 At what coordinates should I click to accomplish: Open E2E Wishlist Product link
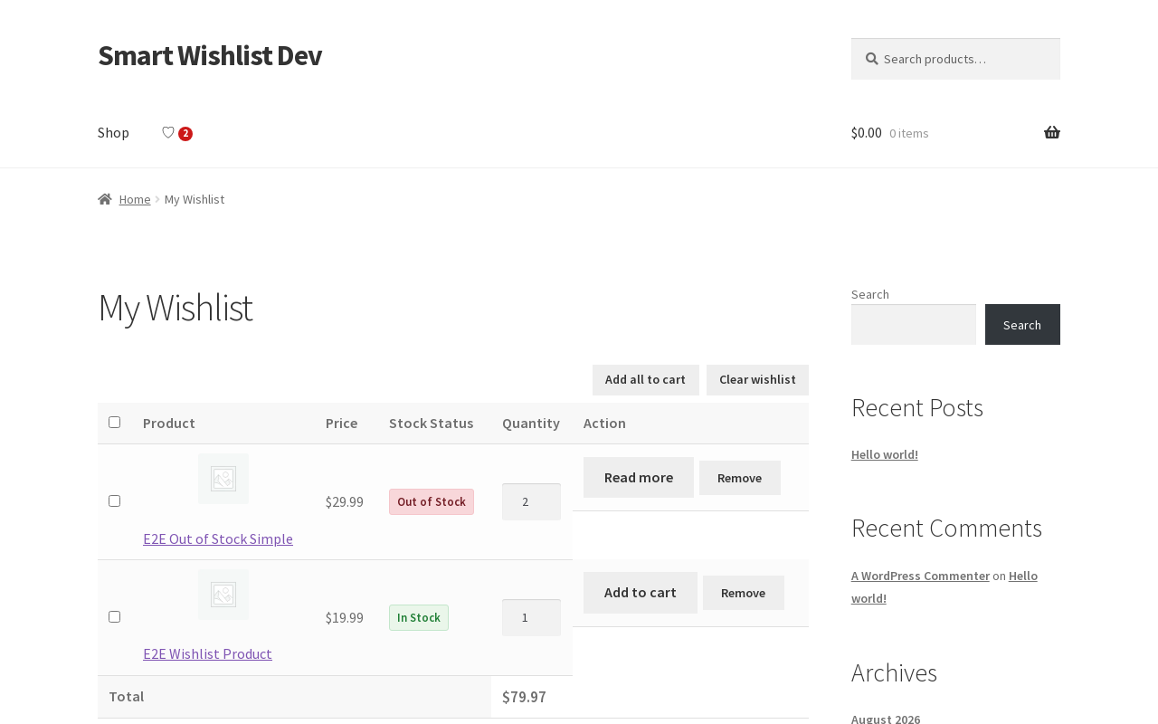[207, 653]
